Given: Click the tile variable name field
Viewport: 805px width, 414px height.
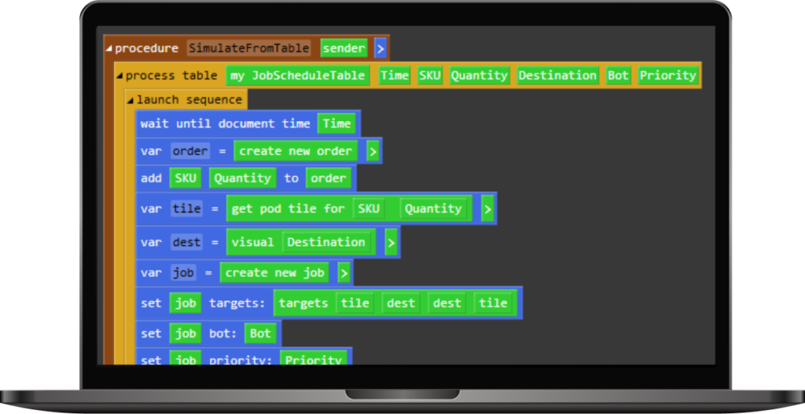Looking at the screenshot, I should pyautogui.click(x=187, y=209).
